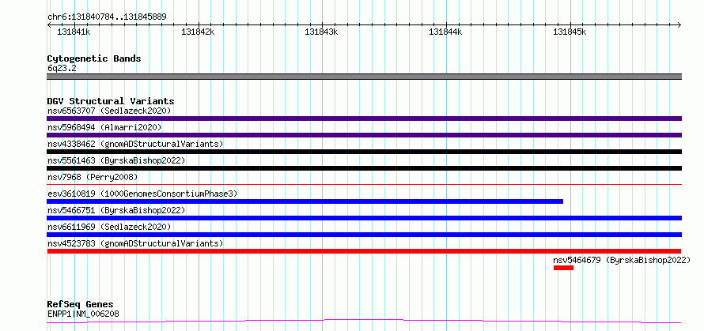The width and height of the screenshot is (704, 331).
Task: Click the nsv5464679 (ByrskaBishop2022) label
Action: click(x=622, y=260)
